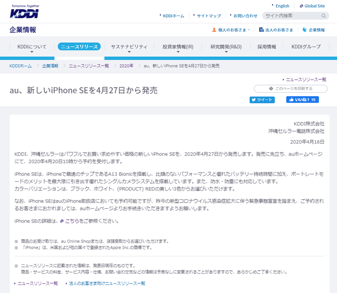
Task: Click the Global Site external-window icon
Action: [301, 6]
